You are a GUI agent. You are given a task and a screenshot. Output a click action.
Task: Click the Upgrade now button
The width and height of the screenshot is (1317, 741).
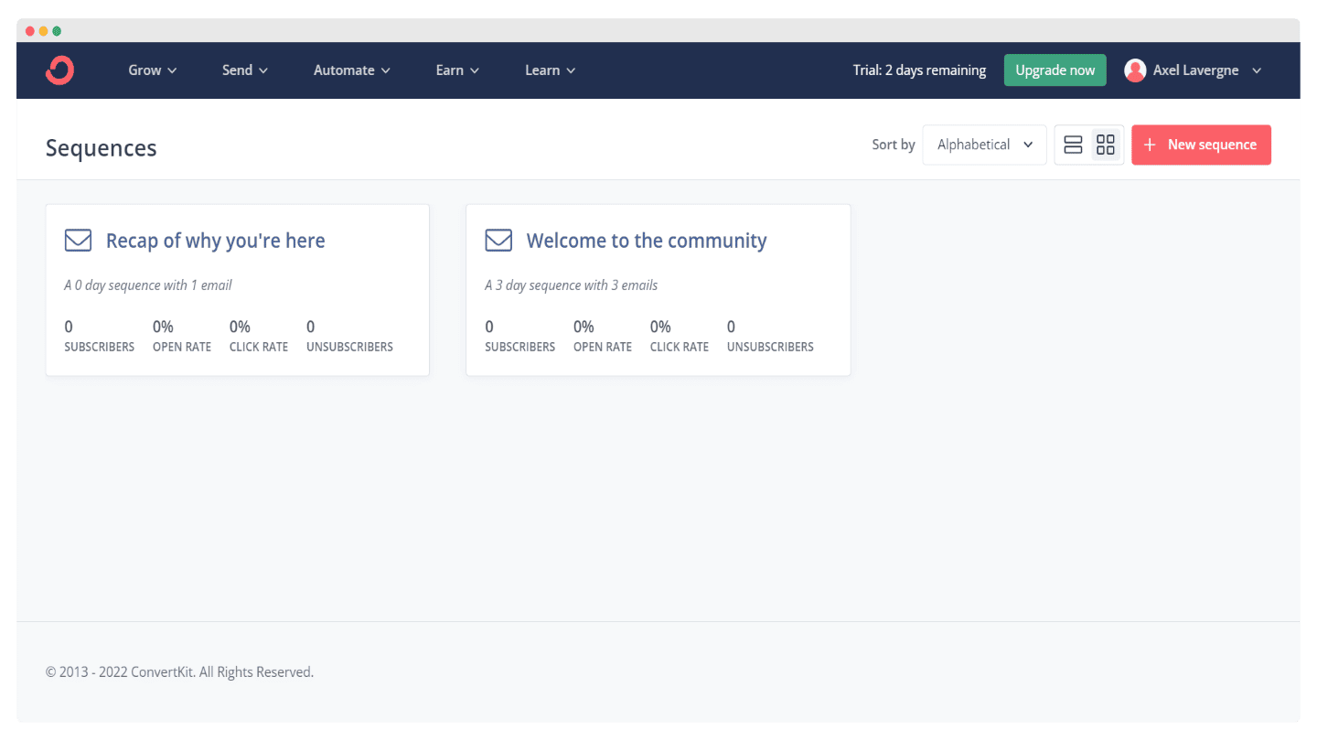[1055, 70]
